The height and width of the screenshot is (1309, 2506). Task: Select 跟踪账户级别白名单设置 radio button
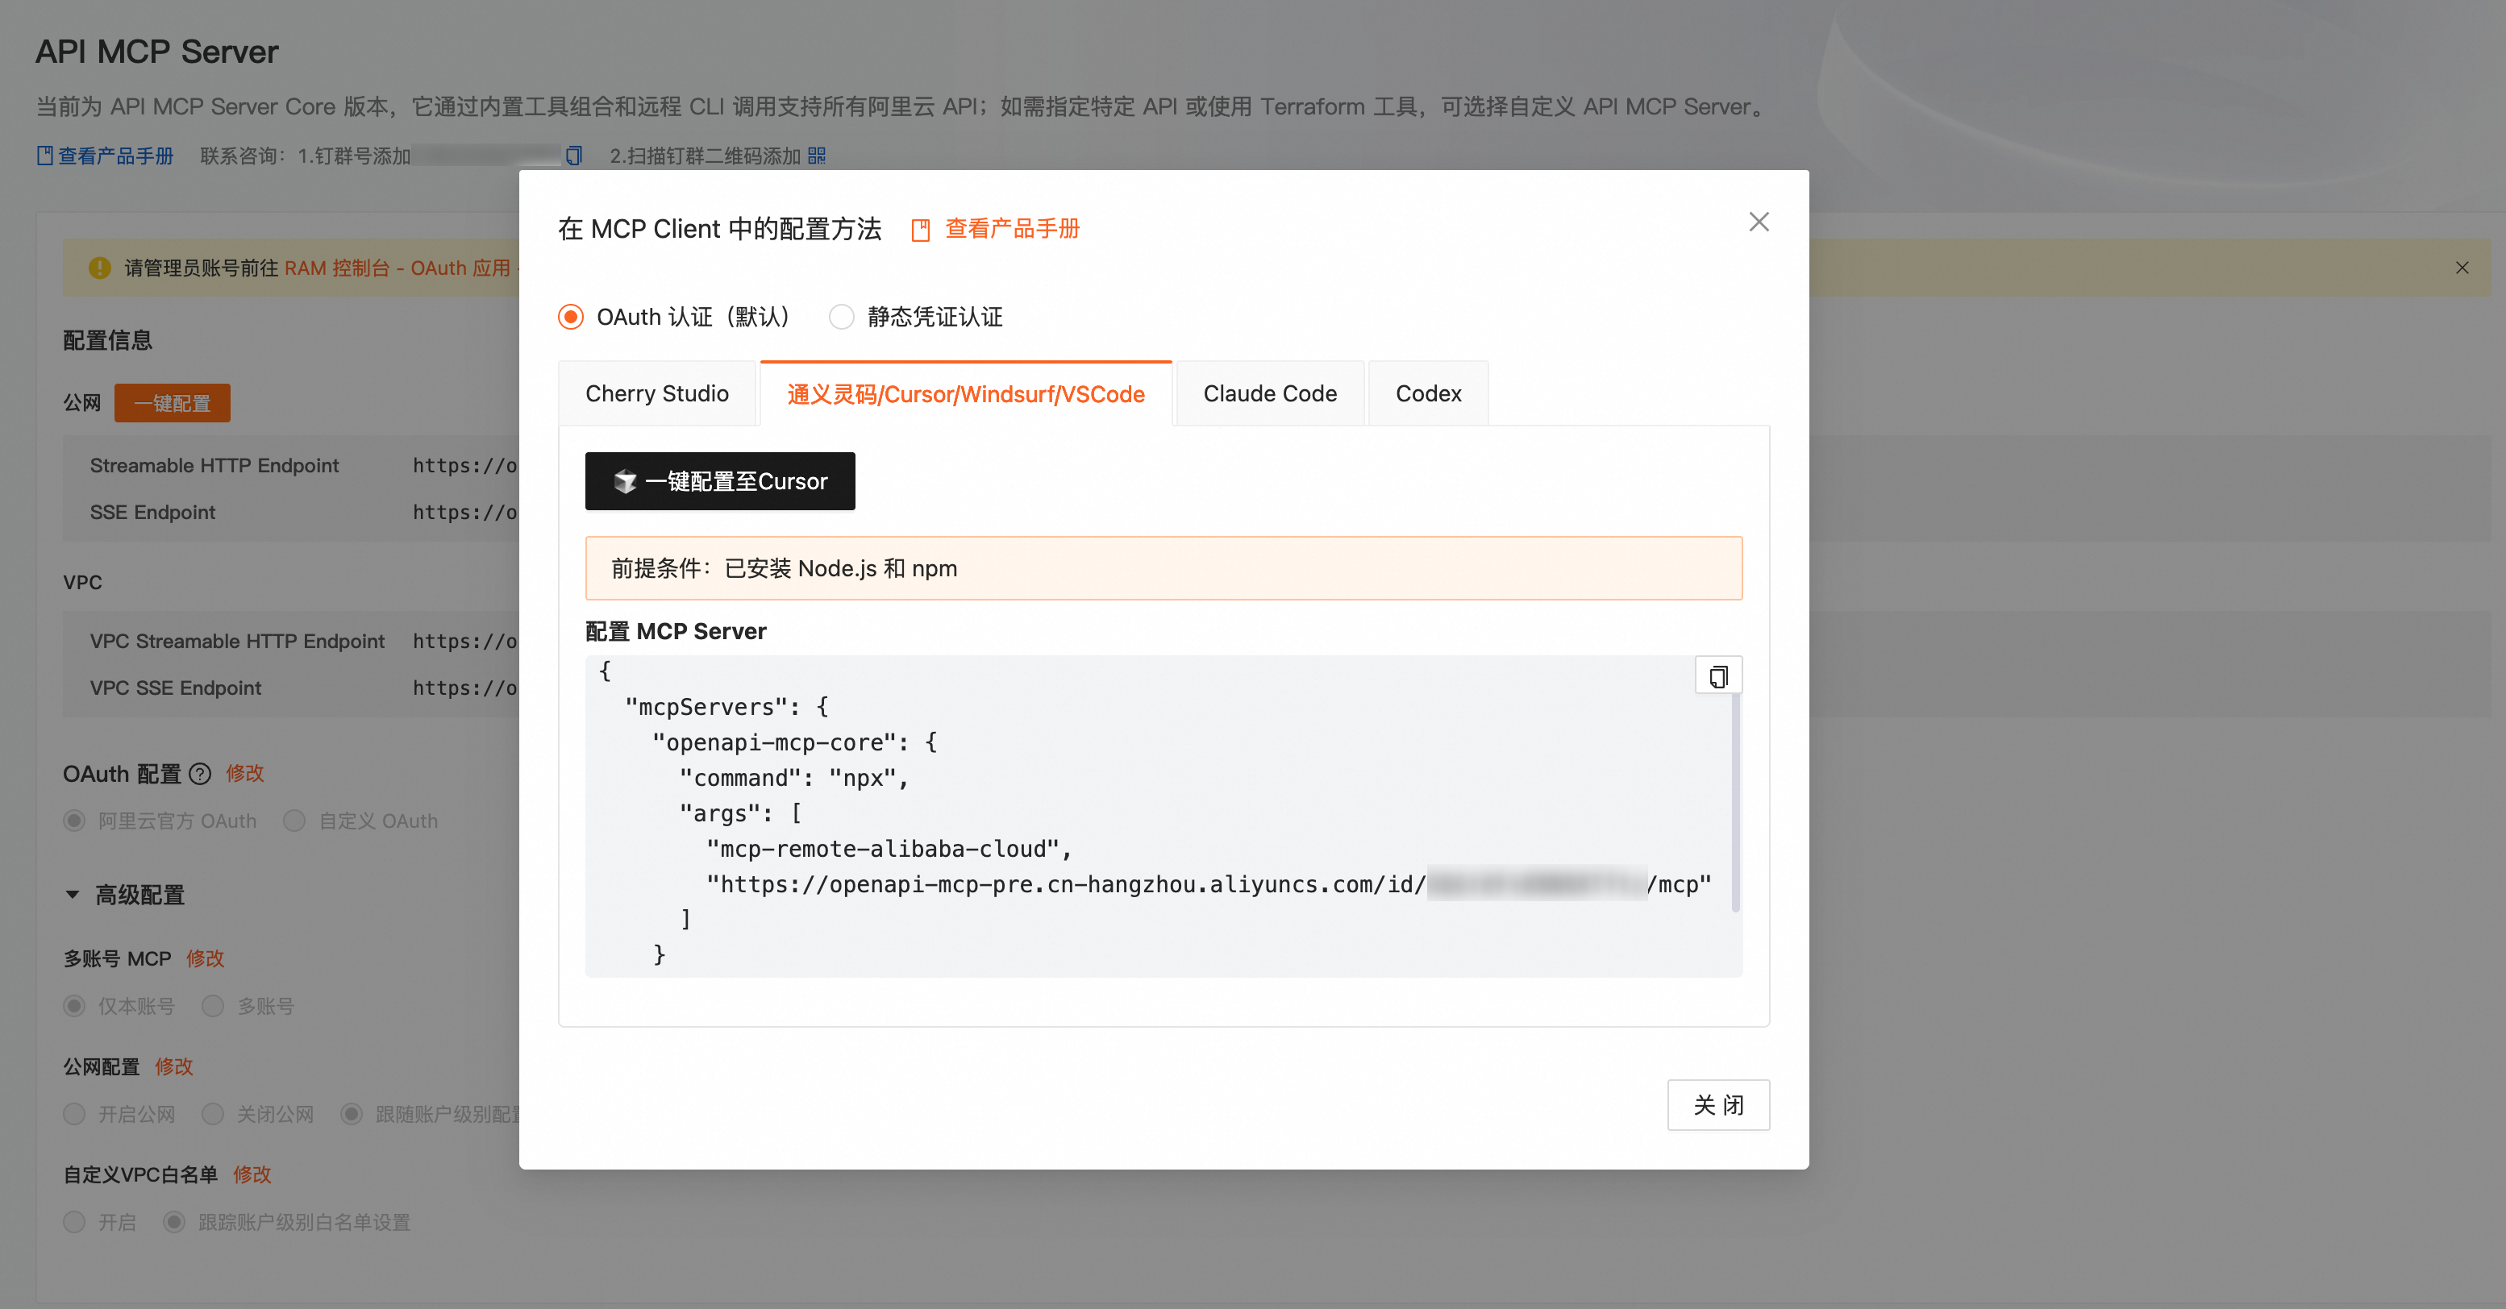click(173, 1221)
